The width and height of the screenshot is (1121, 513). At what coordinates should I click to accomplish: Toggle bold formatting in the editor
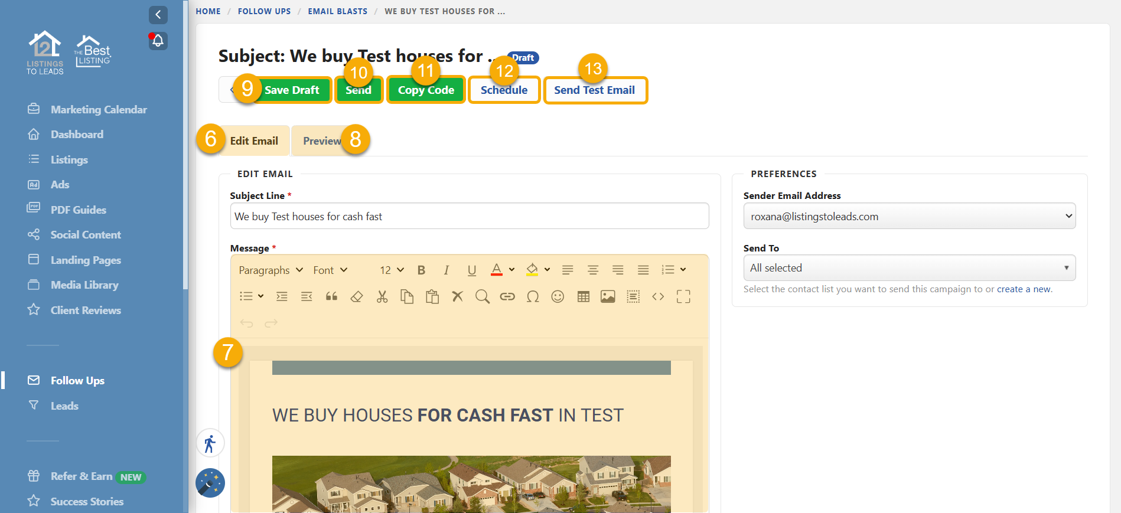point(421,270)
